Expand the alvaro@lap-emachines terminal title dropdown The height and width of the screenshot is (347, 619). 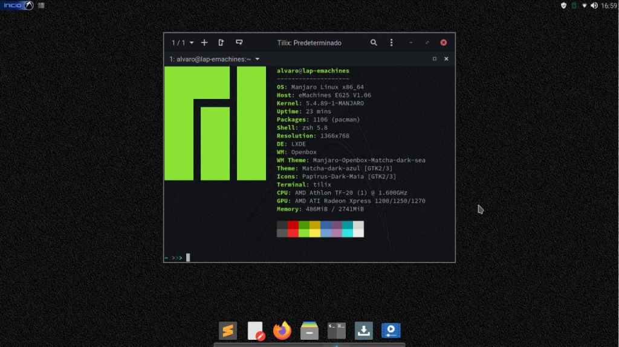[x=258, y=59]
